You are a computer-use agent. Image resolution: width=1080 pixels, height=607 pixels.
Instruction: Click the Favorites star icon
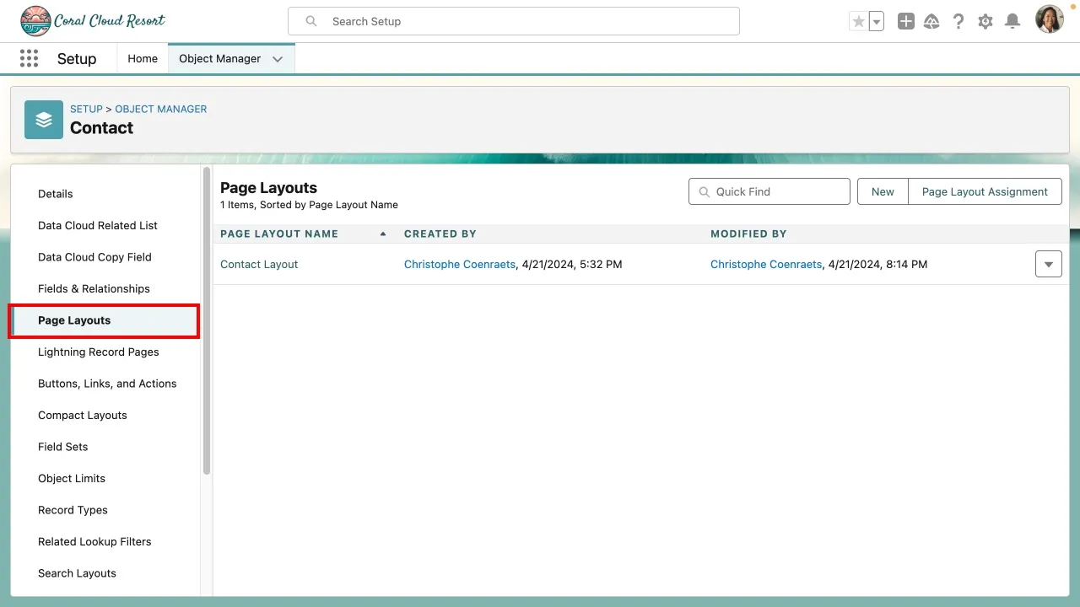pyautogui.click(x=858, y=22)
